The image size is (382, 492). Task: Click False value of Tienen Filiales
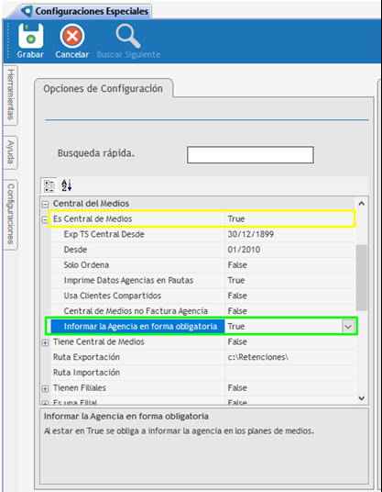(x=237, y=388)
